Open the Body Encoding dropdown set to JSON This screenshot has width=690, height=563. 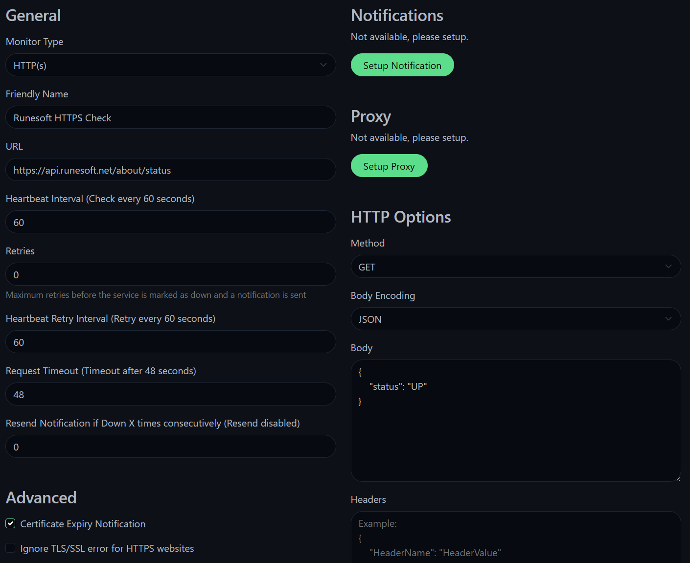click(515, 319)
